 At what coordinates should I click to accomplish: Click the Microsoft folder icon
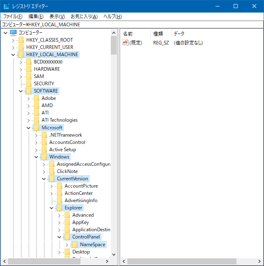point(36,128)
